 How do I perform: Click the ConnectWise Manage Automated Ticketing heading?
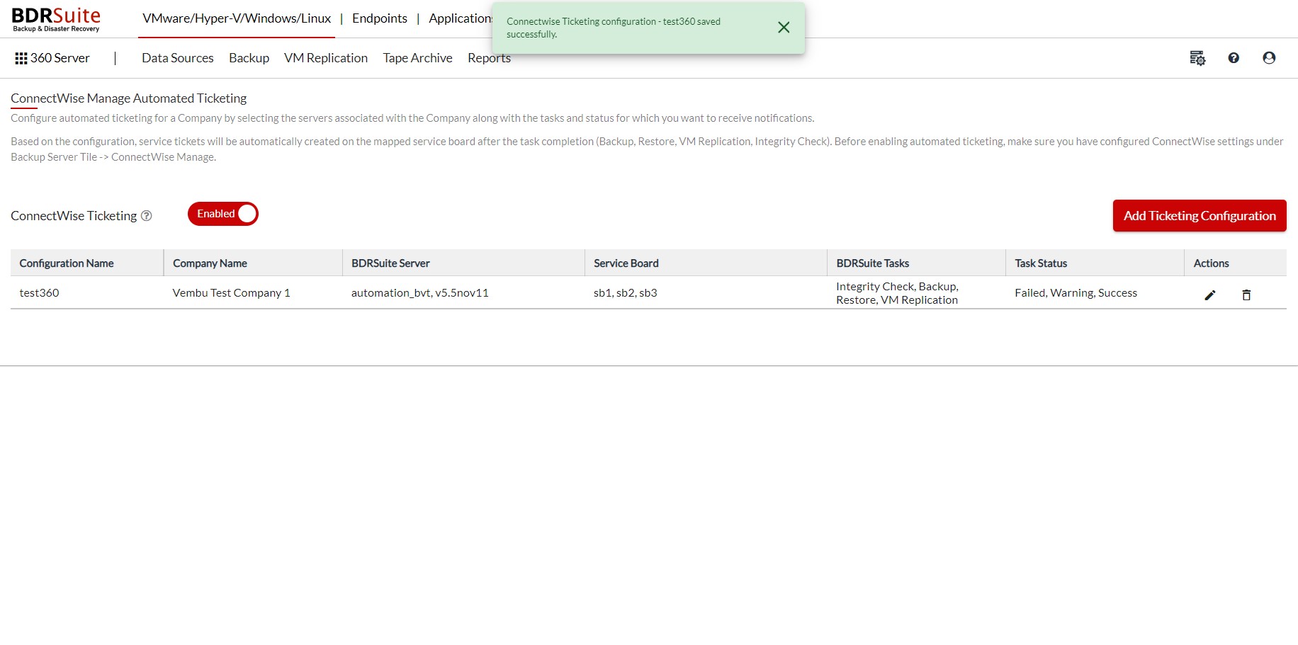pos(129,98)
